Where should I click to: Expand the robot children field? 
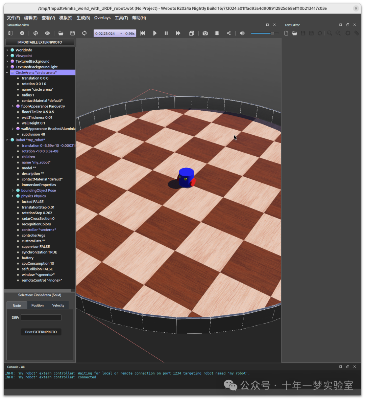(13, 157)
